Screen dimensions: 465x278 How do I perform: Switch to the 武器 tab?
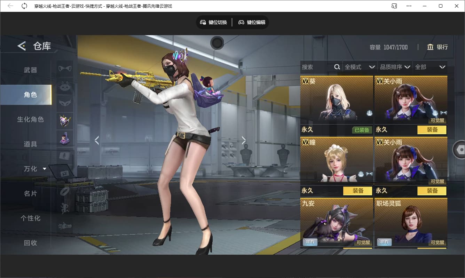coord(30,70)
